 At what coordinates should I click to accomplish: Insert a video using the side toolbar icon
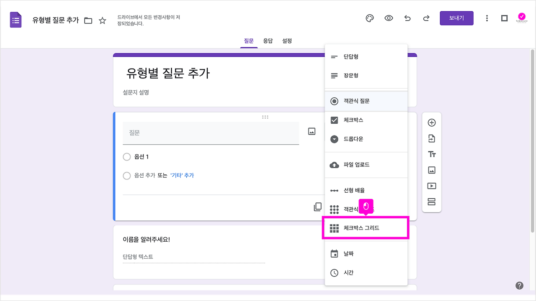click(431, 186)
